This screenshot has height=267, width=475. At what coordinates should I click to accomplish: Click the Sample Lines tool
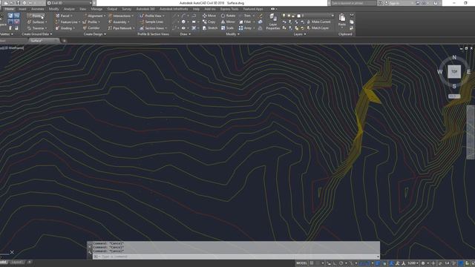151,22
